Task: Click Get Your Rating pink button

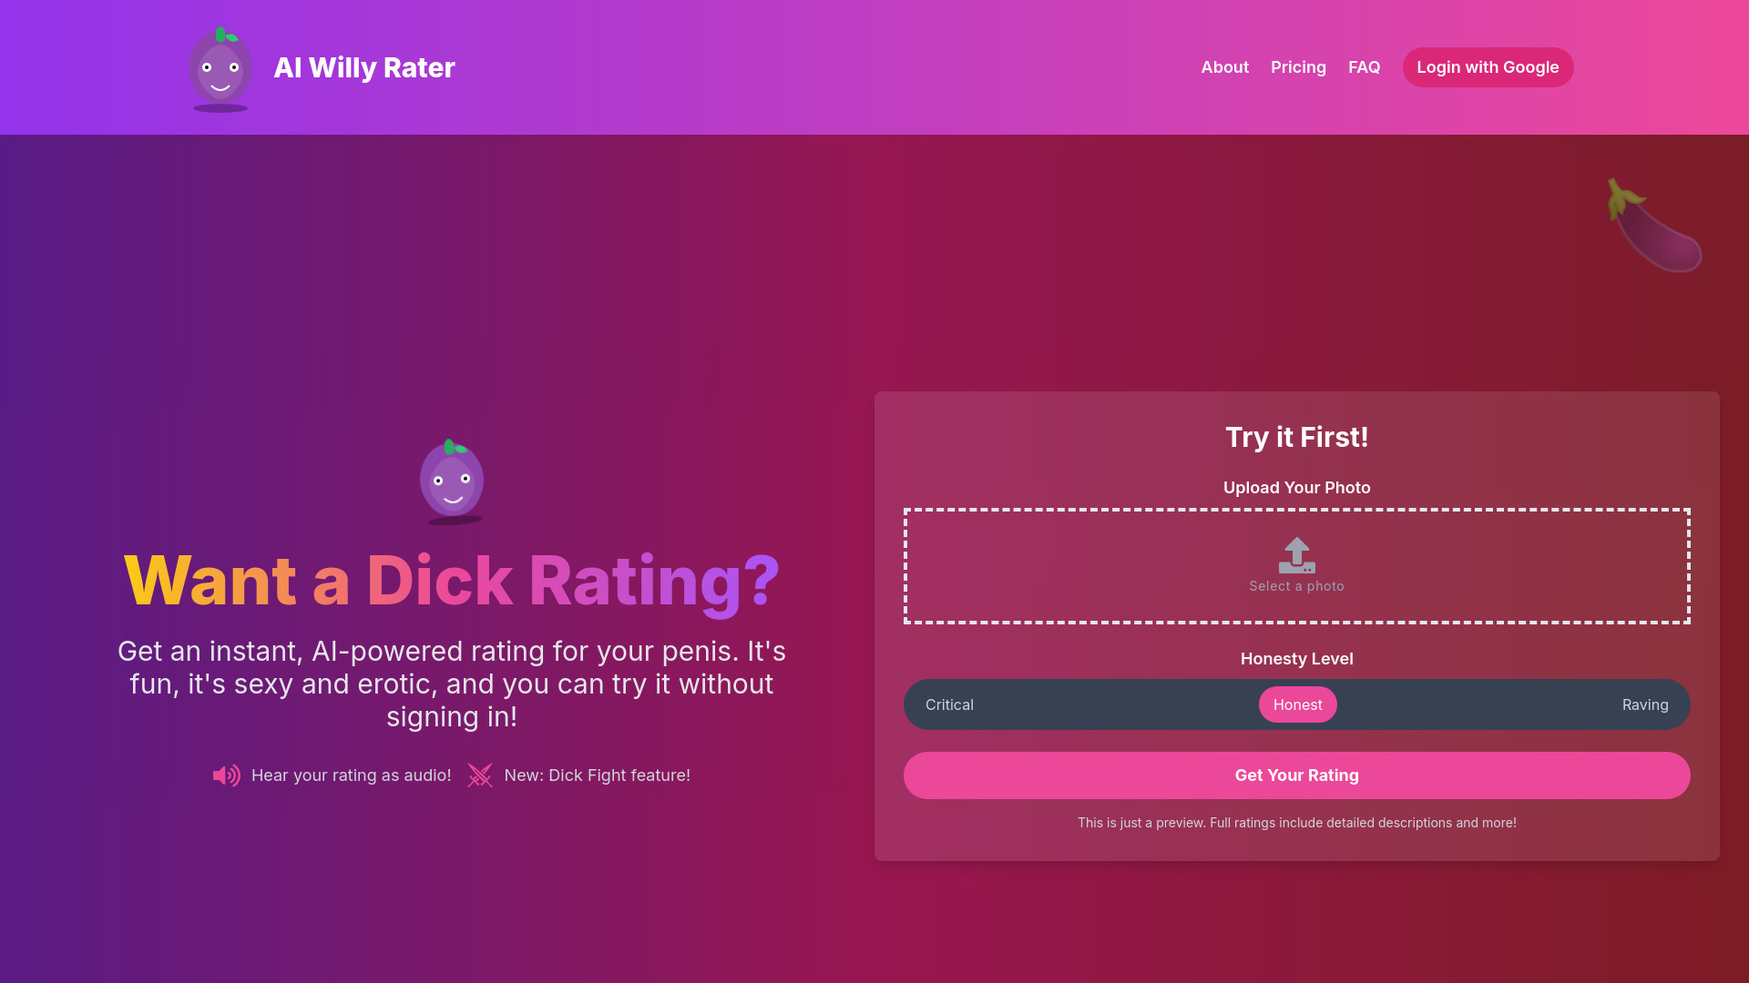Action: [x=1297, y=775]
